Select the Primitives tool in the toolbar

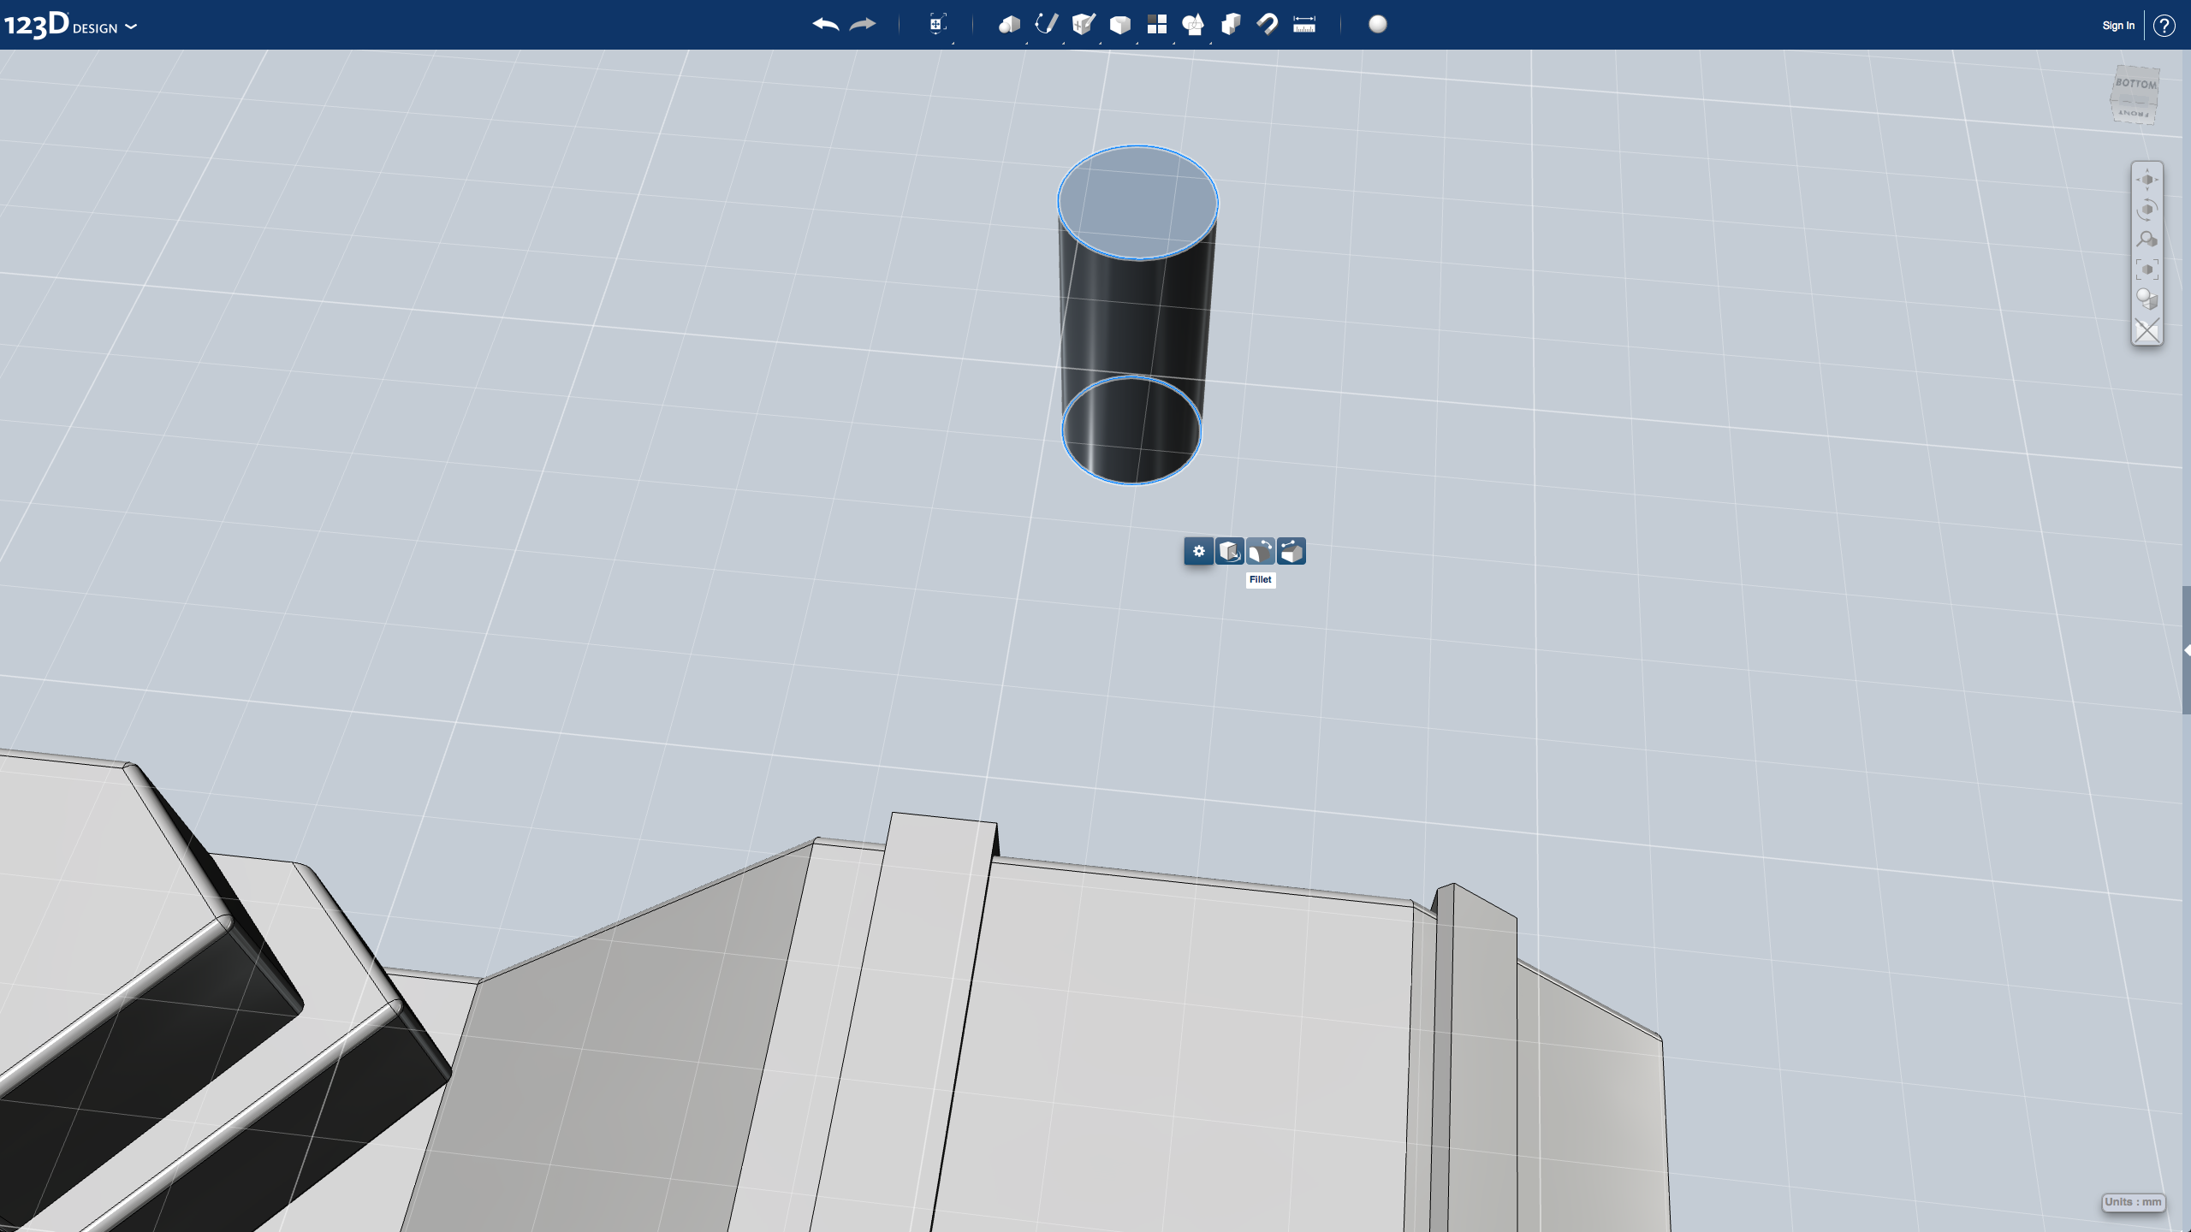tap(1010, 25)
